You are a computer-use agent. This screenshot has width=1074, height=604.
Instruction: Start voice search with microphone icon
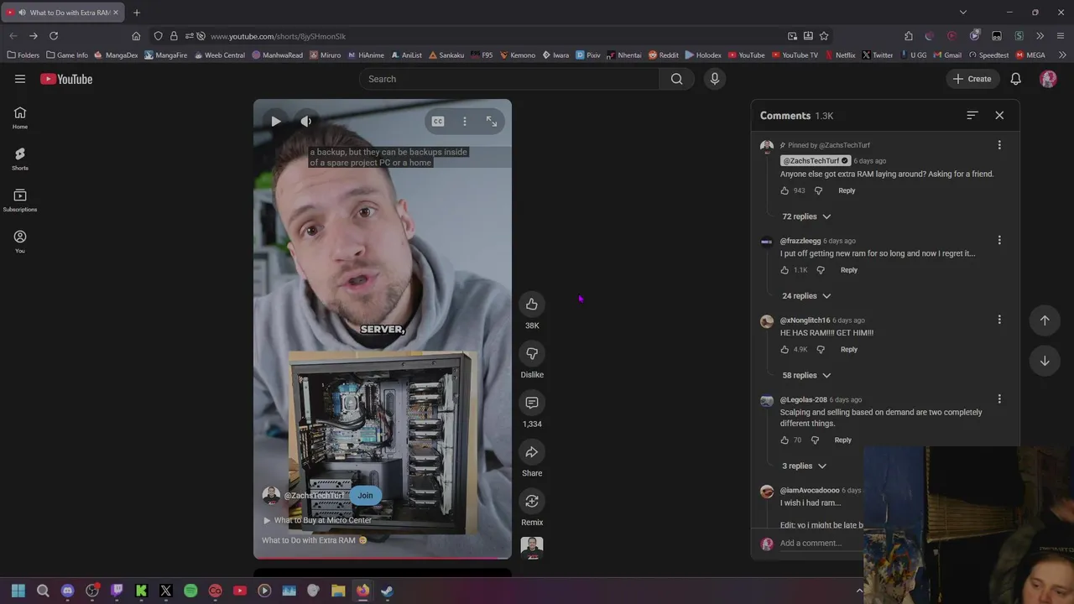point(715,79)
